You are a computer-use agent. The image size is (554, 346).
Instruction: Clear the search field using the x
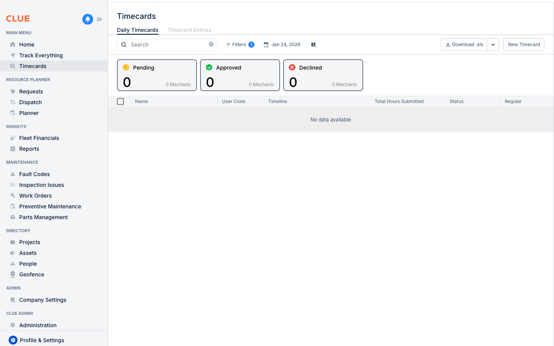point(211,44)
